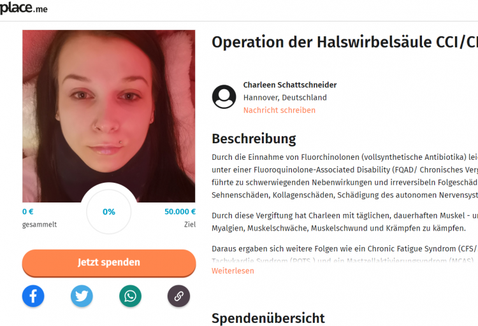The image size is (478, 326).
Task: Click the 'Ziel' goal label
Action: click(x=190, y=224)
